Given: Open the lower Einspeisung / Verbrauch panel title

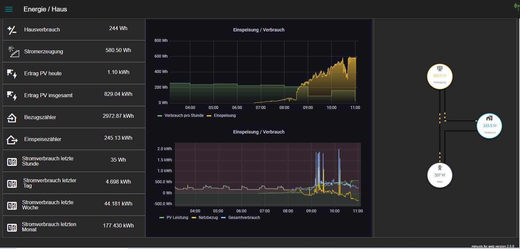Looking at the screenshot, I should [x=259, y=132].
